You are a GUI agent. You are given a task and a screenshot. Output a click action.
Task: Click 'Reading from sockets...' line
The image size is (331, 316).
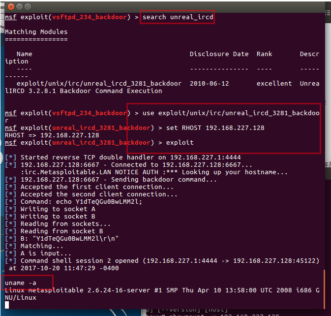tap(58, 224)
